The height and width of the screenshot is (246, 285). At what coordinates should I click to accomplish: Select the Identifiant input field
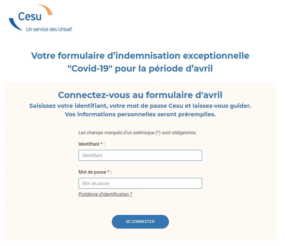click(140, 155)
